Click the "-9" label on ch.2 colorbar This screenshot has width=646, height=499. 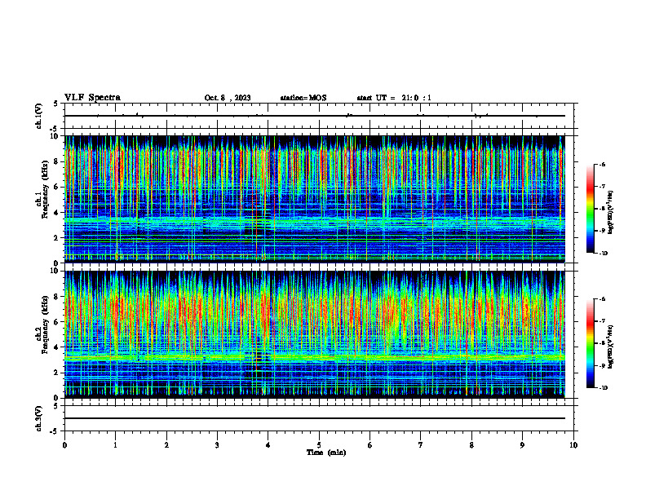tap(602, 365)
